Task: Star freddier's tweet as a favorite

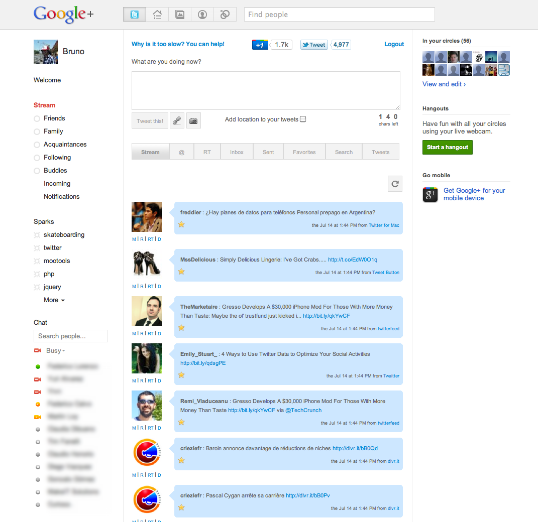Action: (181, 225)
